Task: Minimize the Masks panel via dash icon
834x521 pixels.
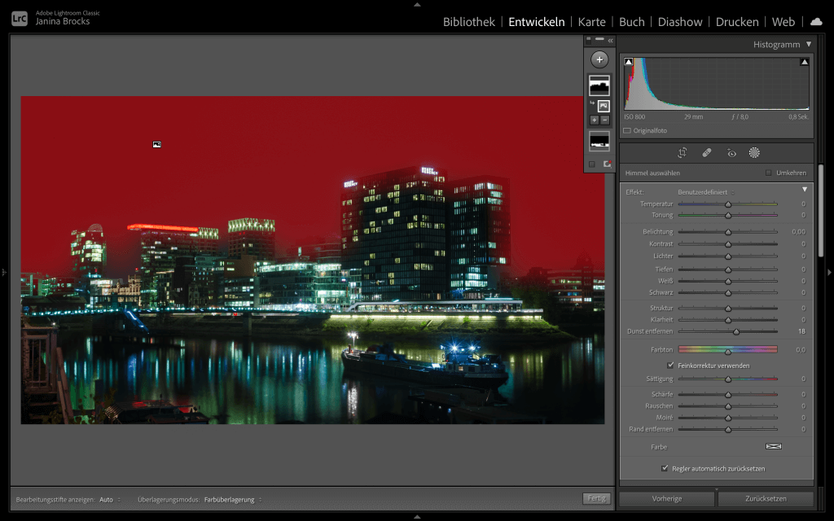Action: tap(600, 39)
